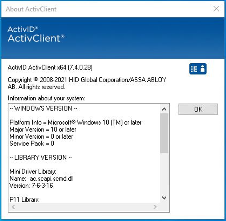Click the 'Minor Version = 0 or later' line
The image size is (226, 221).
click(x=41, y=136)
